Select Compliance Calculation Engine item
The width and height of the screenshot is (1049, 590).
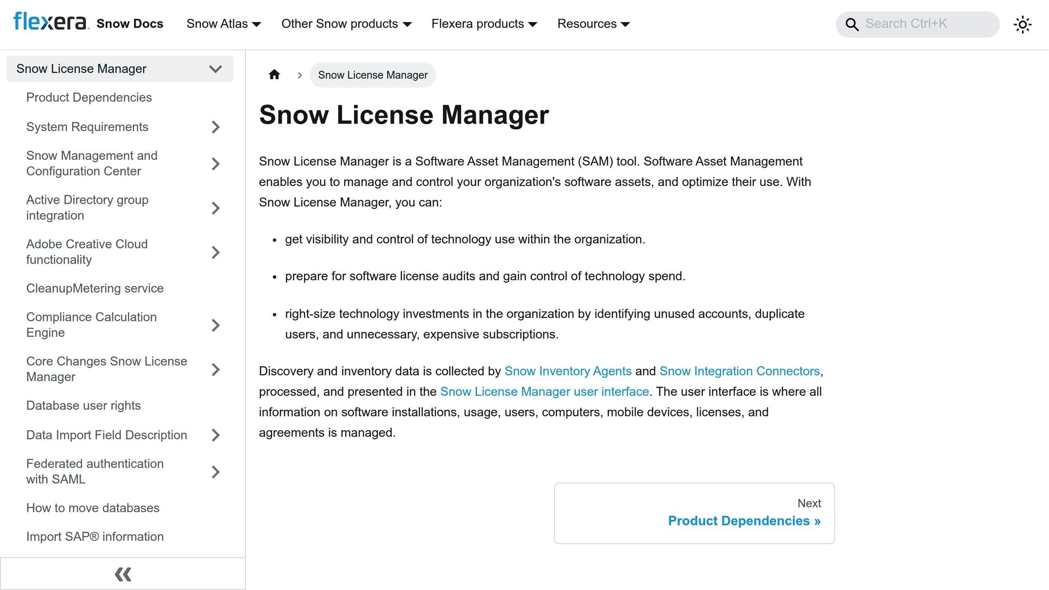click(x=91, y=325)
